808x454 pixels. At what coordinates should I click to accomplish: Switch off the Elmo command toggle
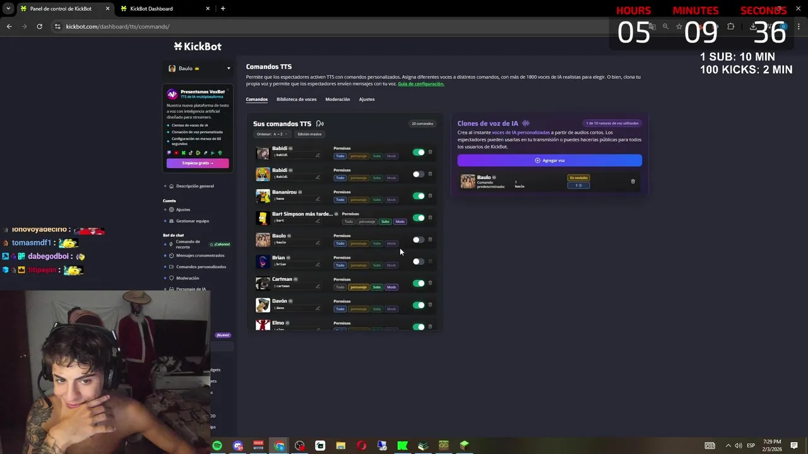419,327
